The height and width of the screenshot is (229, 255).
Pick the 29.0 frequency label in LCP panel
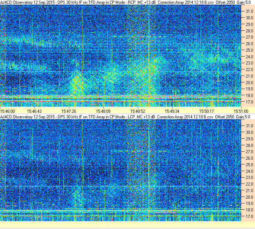[249, 139]
